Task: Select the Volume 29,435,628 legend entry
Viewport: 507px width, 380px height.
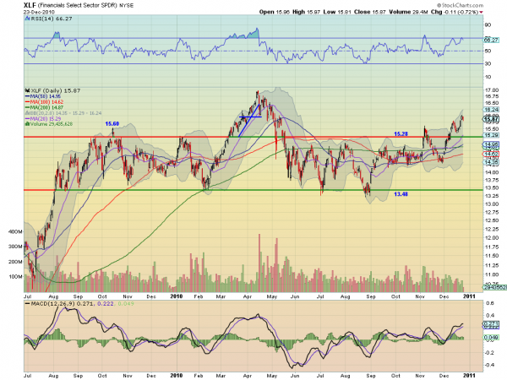Action: click(49, 124)
